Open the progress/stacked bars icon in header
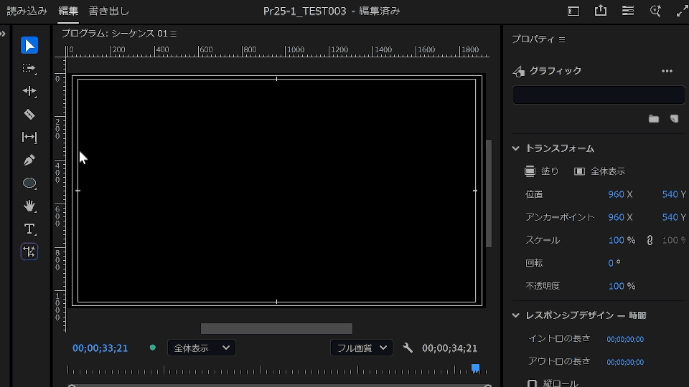This screenshot has height=387, width=689. [x=628, y=11]
